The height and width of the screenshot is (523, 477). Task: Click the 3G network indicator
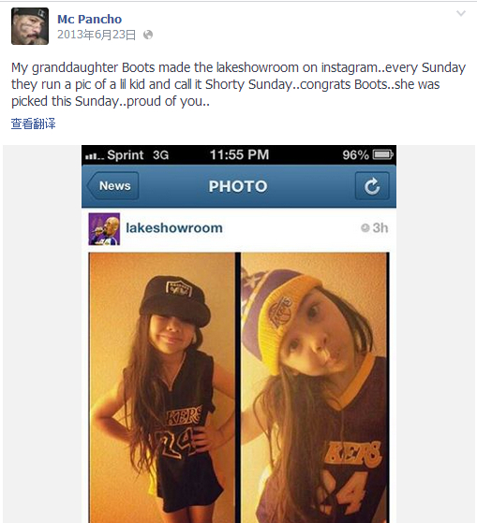click(160, 155)
